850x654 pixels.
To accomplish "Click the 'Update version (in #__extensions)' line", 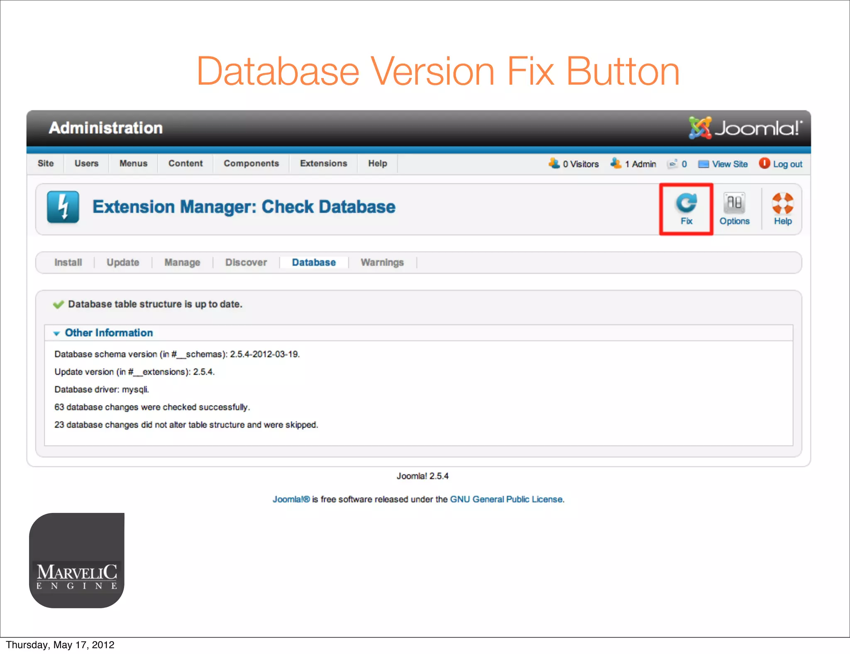I will pyautogui.click(x=134, y=372).
